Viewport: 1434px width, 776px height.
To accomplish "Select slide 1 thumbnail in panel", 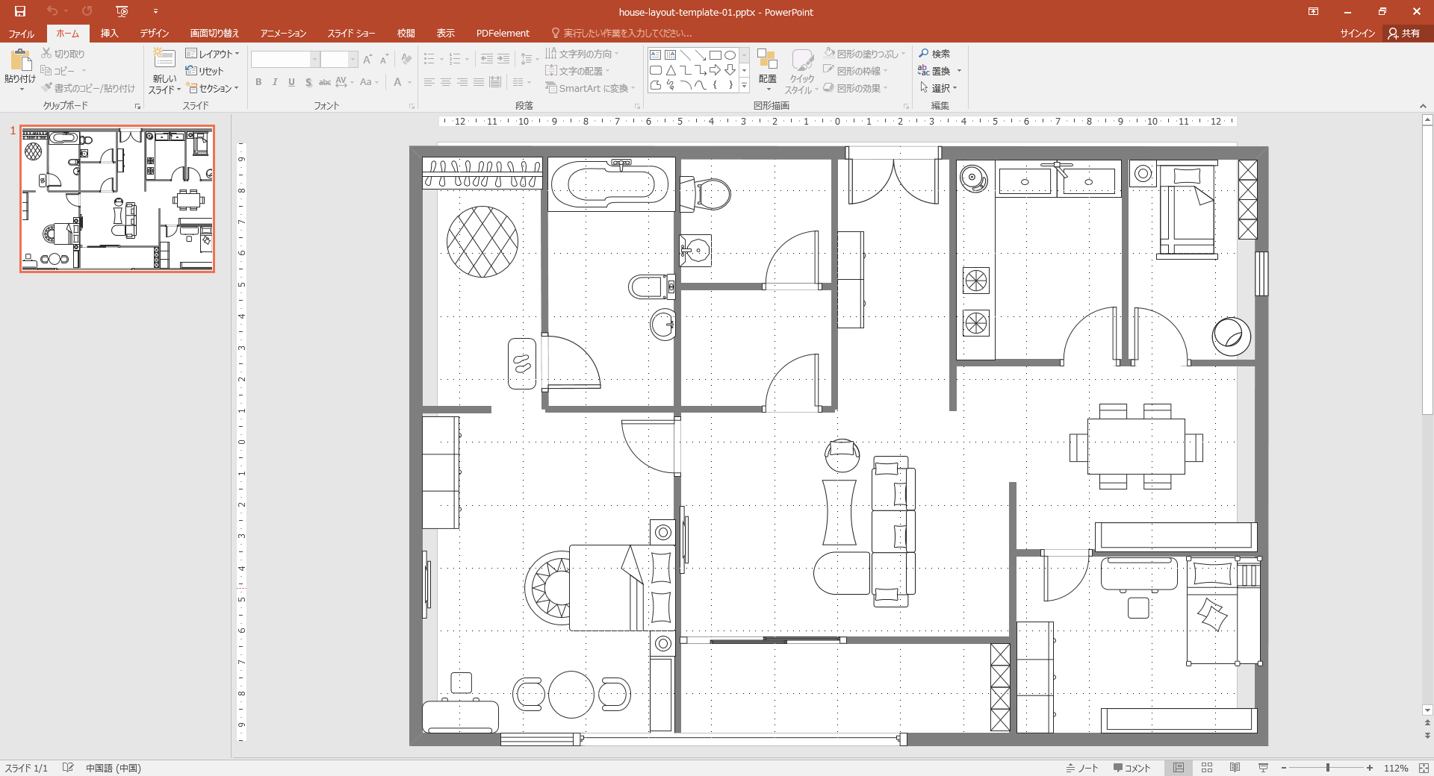I will click(117, 198).
